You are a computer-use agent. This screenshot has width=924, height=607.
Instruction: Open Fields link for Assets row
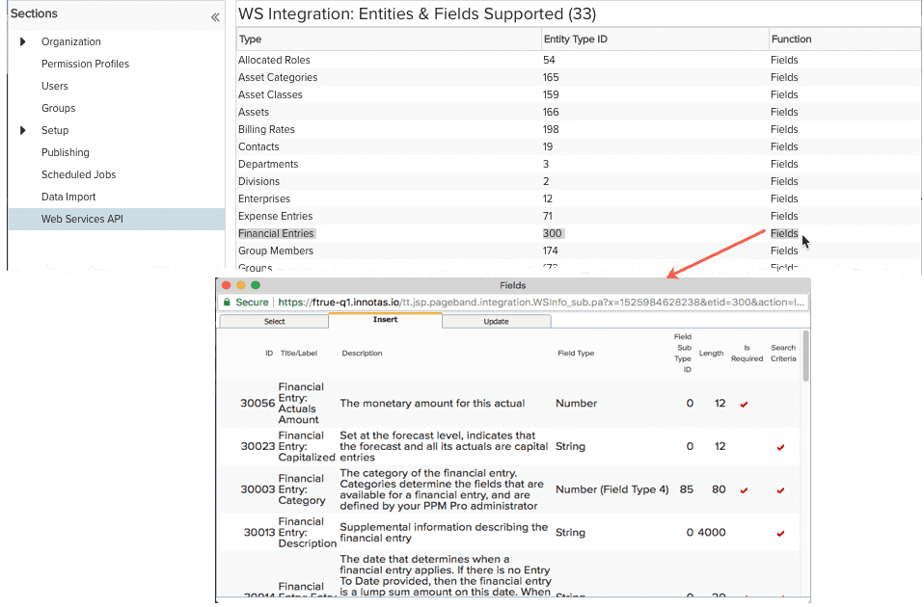(784, 112)
